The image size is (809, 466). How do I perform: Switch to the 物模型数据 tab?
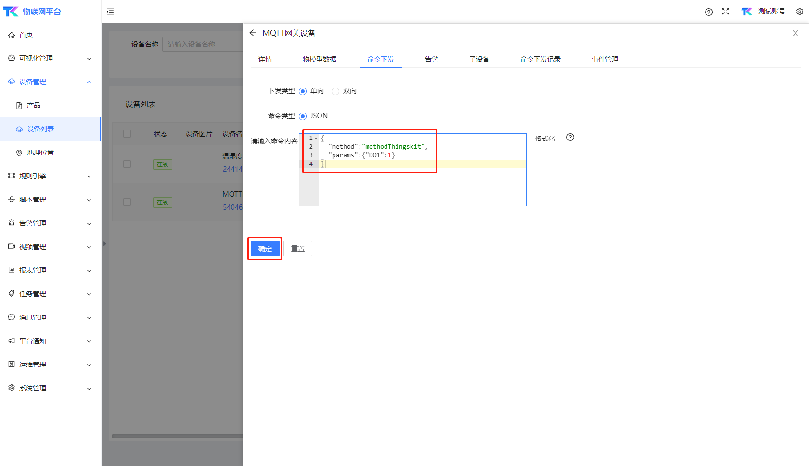pyautogui.click(x=319, y=59)
